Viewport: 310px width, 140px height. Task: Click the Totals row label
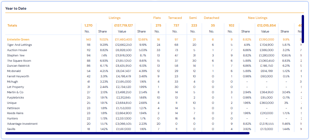coord(12,26)
